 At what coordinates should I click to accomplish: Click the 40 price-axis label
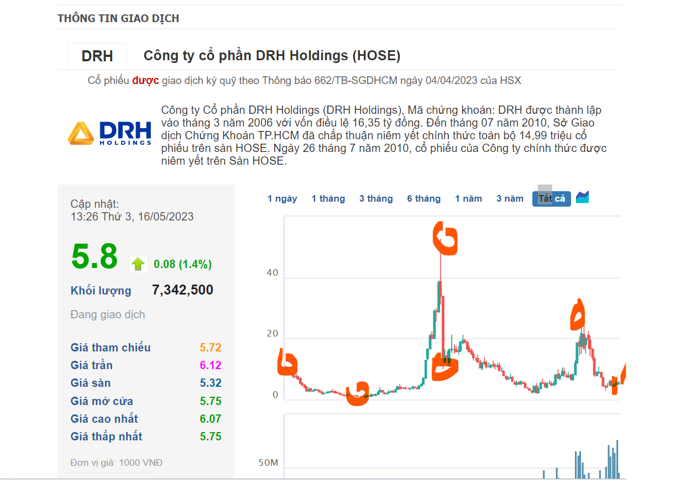(x=272, y=273)
